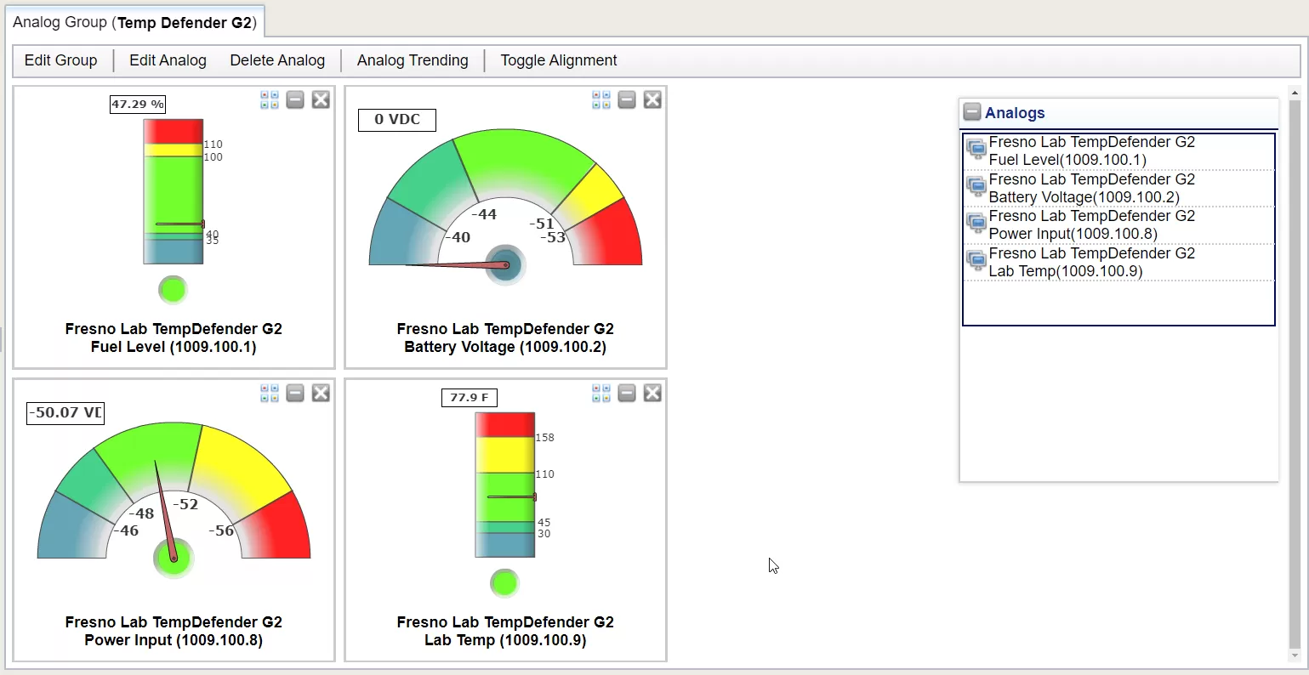Open Analog Trending from the toolbar

[413, 60]
